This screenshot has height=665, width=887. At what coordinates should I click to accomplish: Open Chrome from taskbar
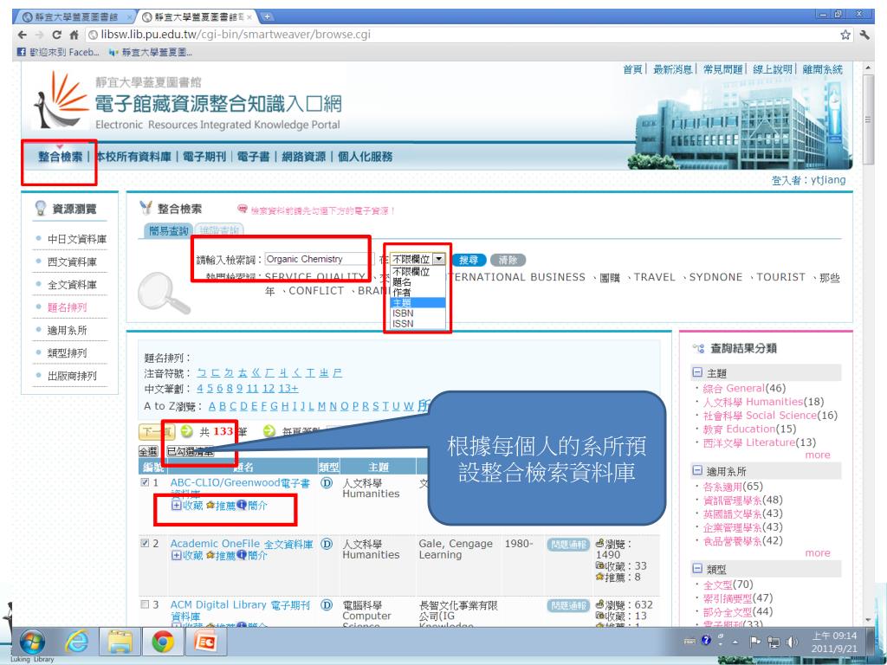pyautogui.click(x=162, y=642)
